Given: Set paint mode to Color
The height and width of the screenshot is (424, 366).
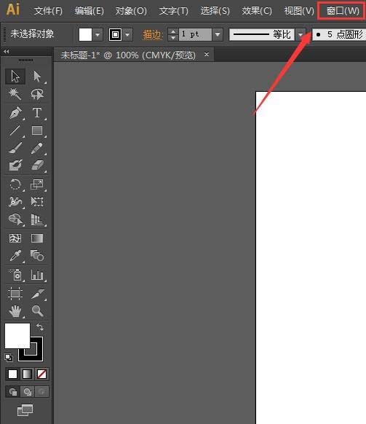Looking at the screenshot, I should click(x=12, y=374).
